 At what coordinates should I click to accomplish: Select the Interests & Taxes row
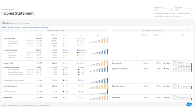click(x=10, y=92)
